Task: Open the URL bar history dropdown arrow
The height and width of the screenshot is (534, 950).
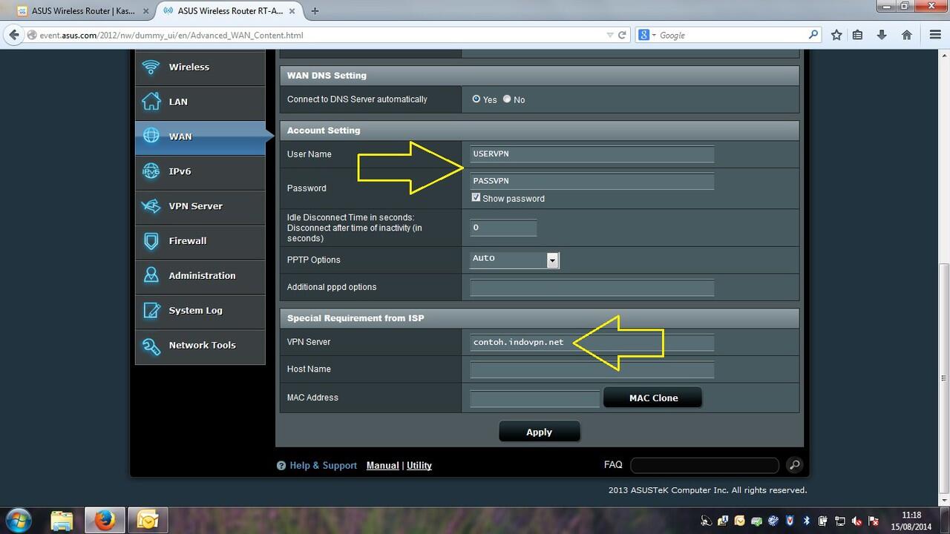Action: pos(609,35)
